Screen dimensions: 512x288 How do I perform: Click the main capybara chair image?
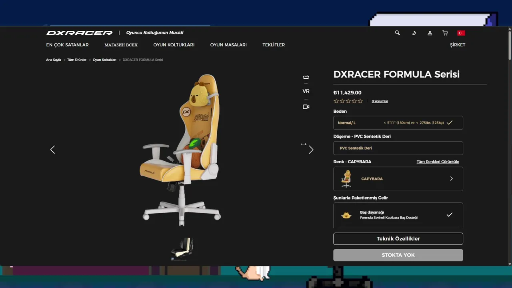tap(181, 150)
